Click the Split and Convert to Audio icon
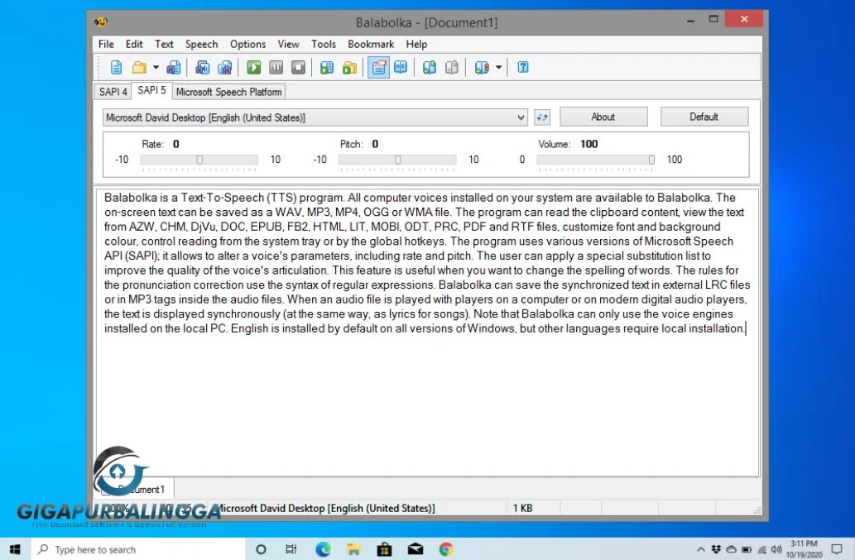 click(x=224, y=68)
